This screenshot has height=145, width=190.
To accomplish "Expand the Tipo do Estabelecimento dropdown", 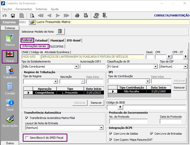I will click(x=76, y=67).
